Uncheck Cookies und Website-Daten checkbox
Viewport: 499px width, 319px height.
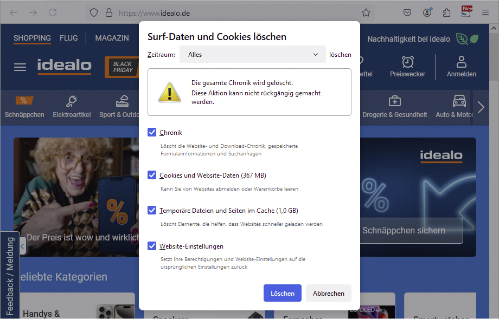(152, 175)
